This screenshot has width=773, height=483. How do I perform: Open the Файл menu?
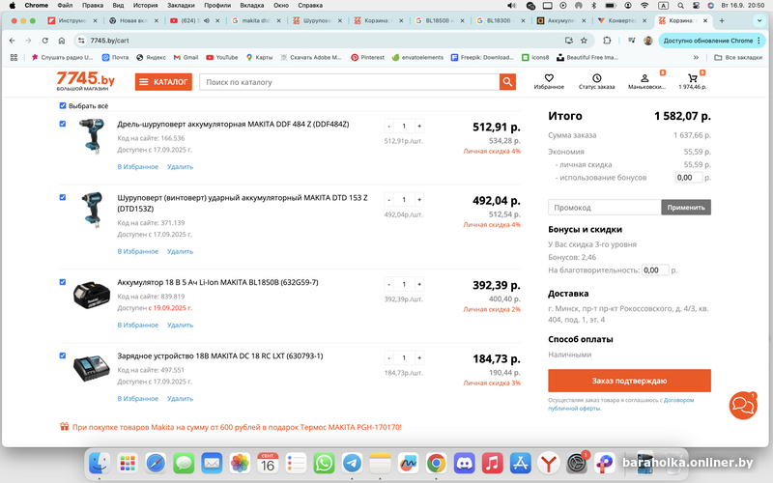coord(65,6)
